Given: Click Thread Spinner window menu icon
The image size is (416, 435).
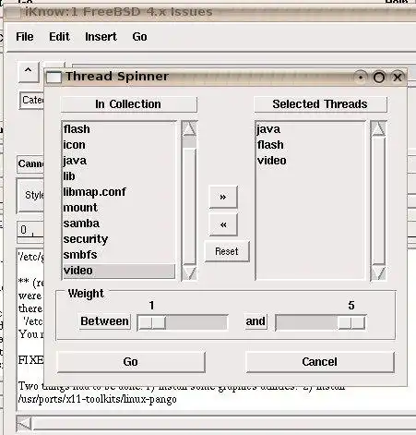Looking at the screenshot, I should (53, 77).
